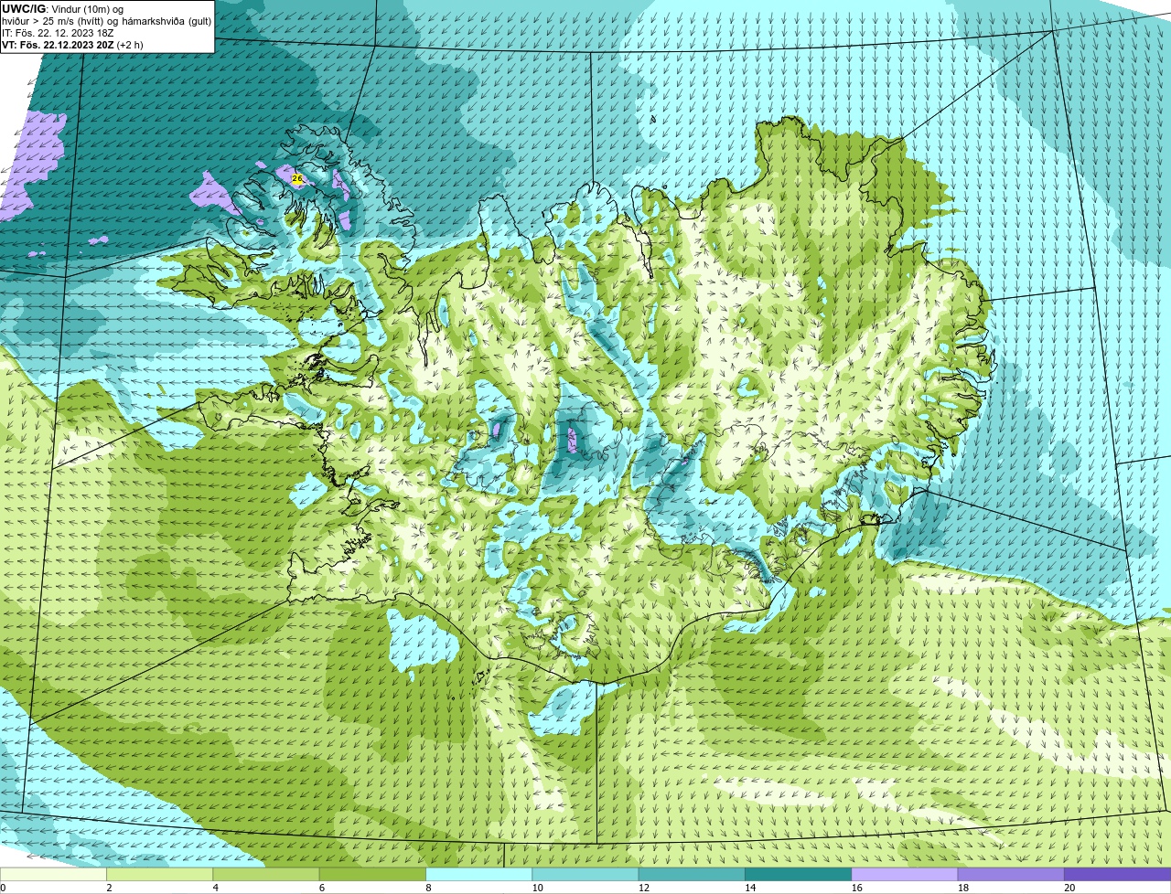Click the above-20 m/s dark purple swatch

[x=1118, y=874]
